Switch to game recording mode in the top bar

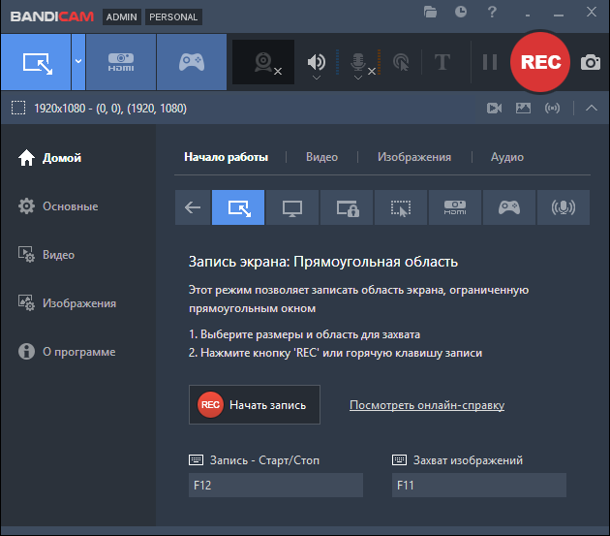pos(192,62)
